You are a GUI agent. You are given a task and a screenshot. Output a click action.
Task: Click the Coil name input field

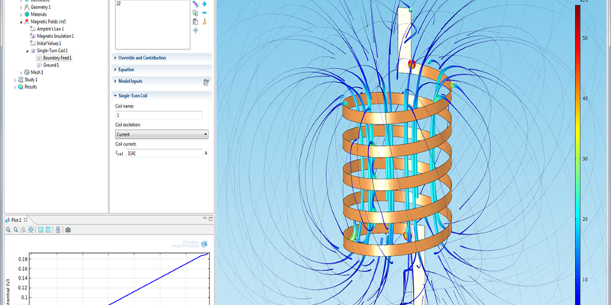[158, 115]
